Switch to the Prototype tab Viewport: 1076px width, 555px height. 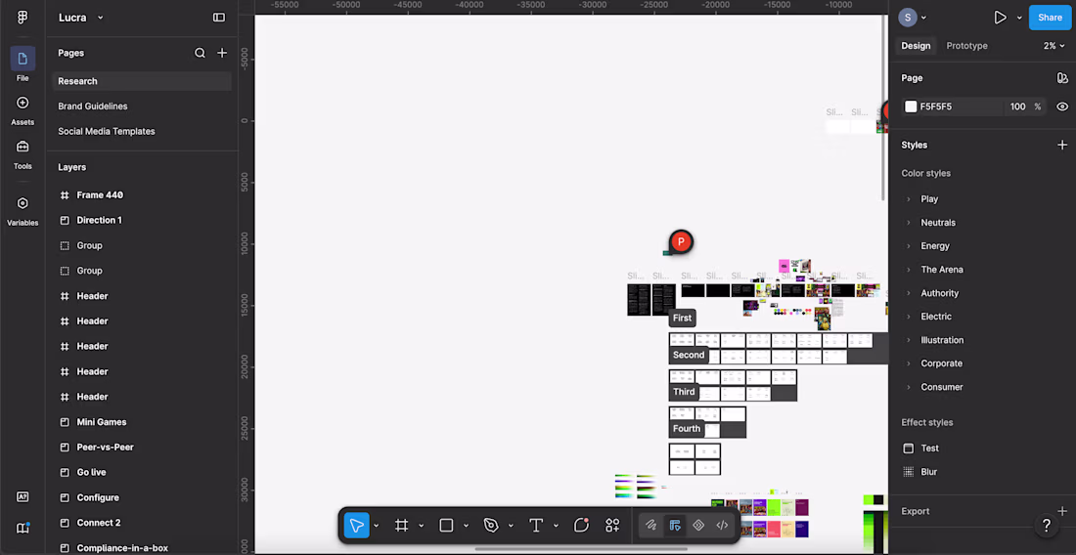pos(966,46)
